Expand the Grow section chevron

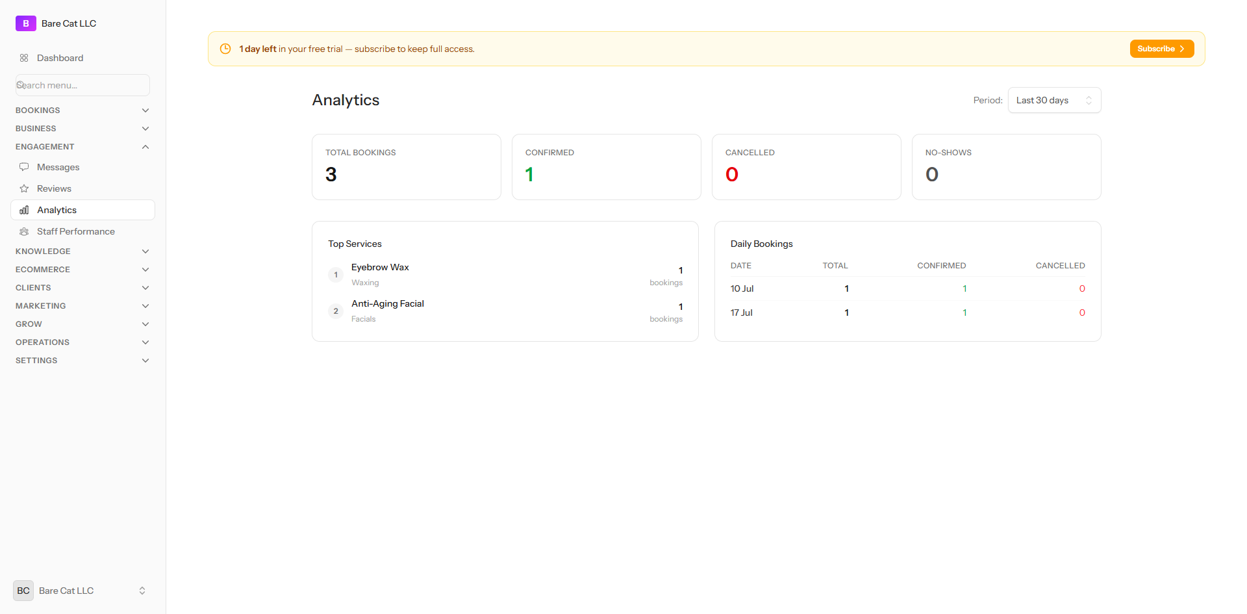tap(145, 324)
